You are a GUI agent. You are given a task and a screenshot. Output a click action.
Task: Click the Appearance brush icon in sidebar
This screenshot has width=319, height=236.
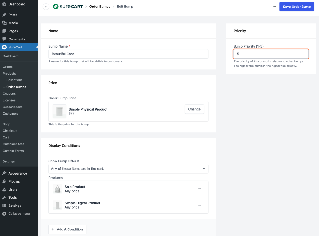(4, 173)
